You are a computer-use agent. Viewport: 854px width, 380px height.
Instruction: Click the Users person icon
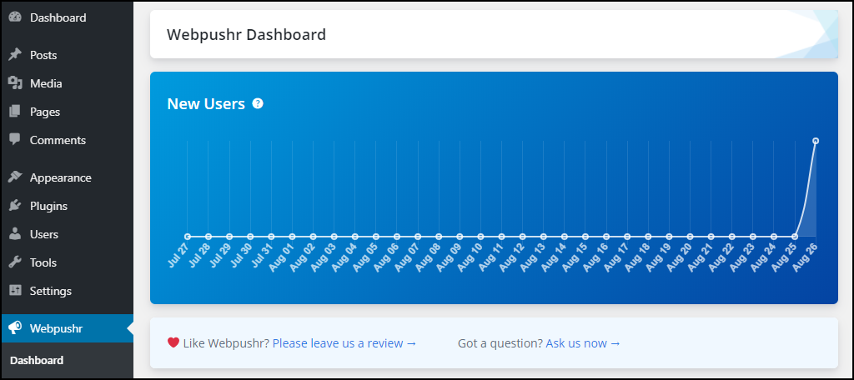click(15, 234)
